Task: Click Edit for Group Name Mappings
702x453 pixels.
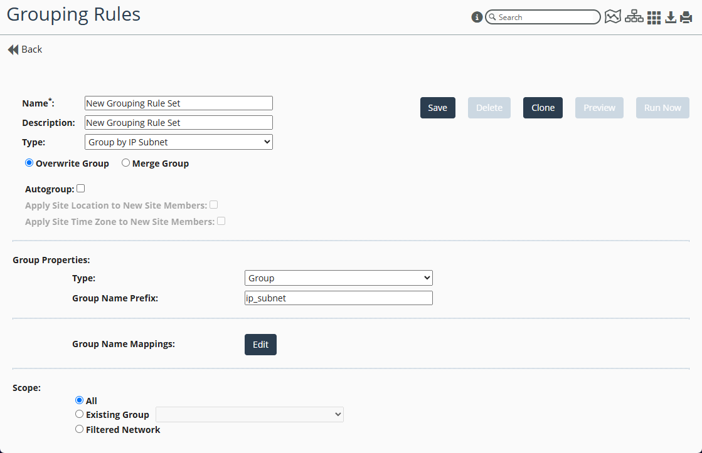Action: 260,345
